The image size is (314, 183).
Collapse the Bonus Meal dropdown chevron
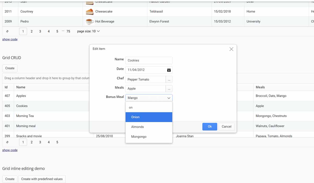169,98
